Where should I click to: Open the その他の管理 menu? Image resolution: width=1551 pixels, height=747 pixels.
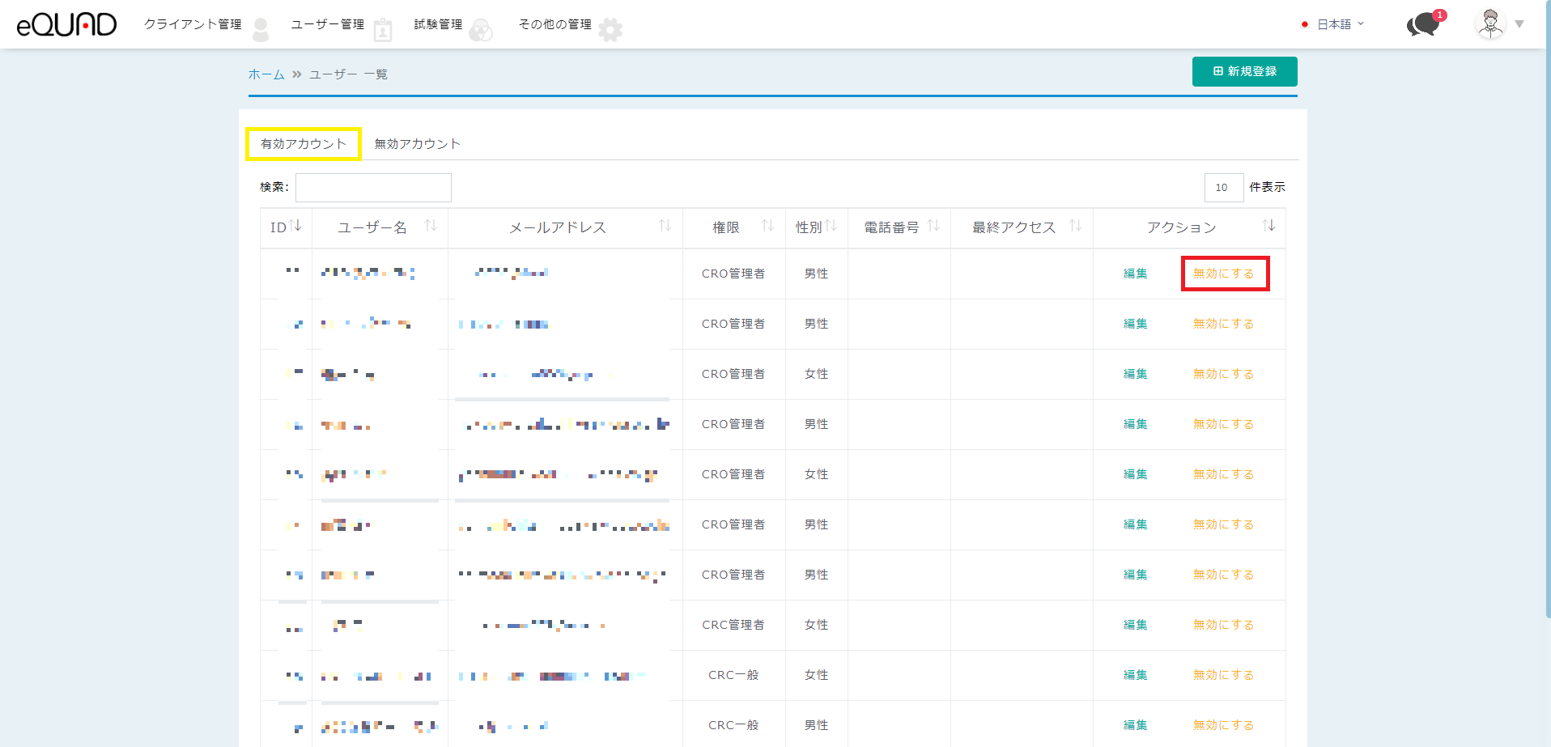555,24
